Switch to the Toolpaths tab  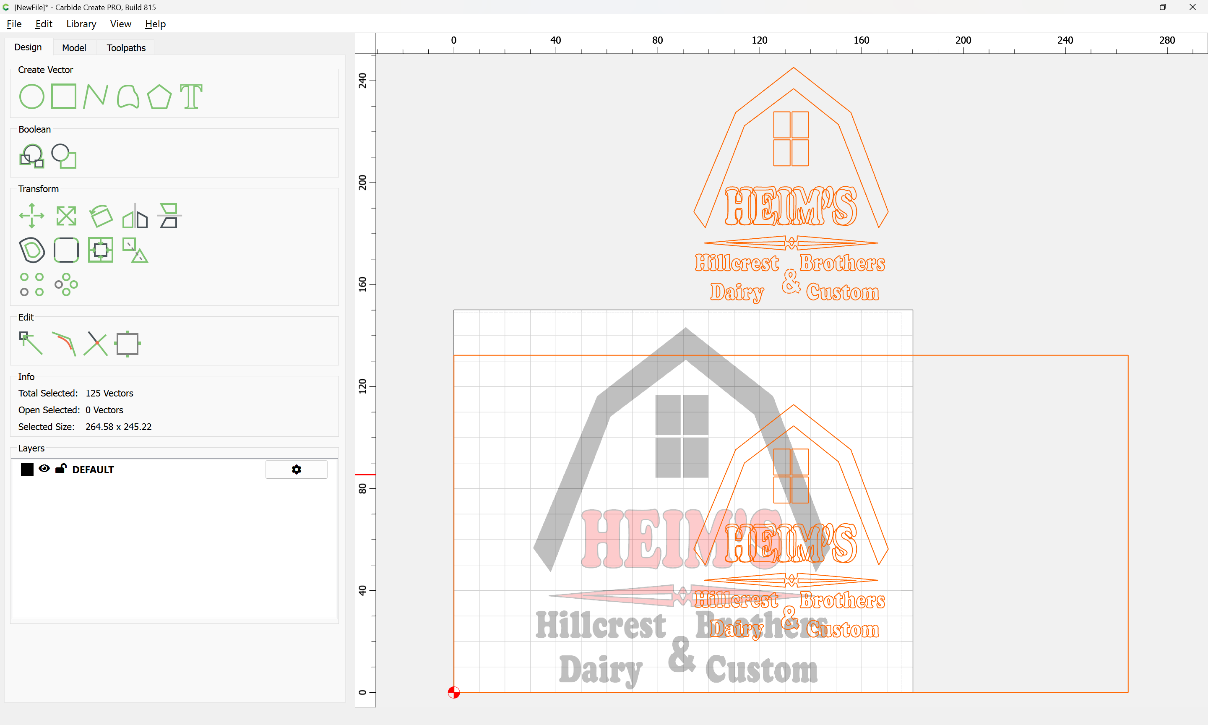[x=126, y=48]
